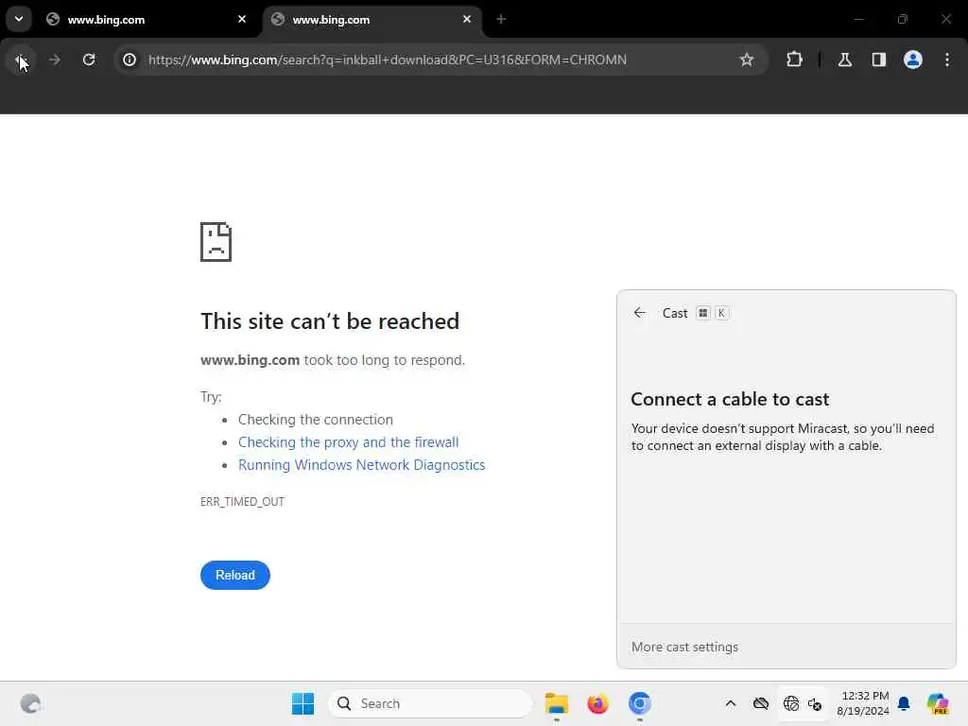Image resolution: width=968 pixels, height=726 pixels.
Task: Click the OneDrive cloud tray icon
Action: pyautogui.click(x=761, y=703)
